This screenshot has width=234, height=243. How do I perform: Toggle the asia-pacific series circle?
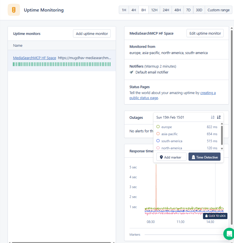[x=158, y=134]
